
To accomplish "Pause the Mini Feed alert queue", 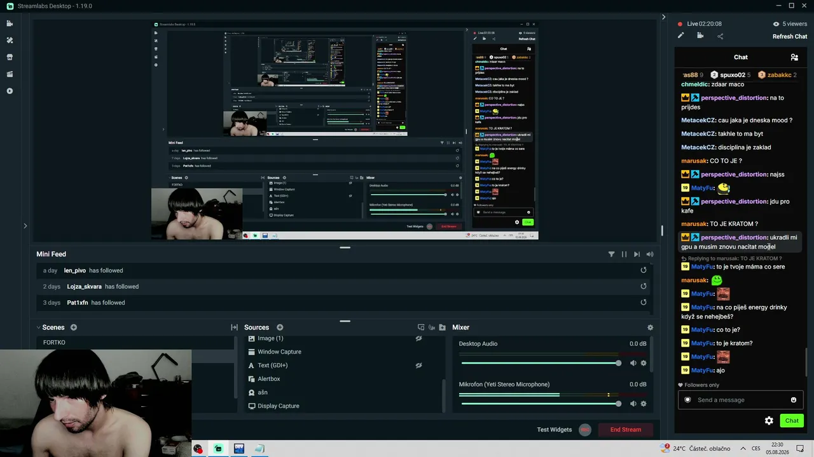I will point(624,254).
